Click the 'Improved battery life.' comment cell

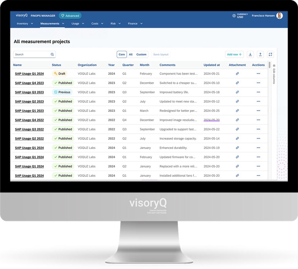(174, 92)
